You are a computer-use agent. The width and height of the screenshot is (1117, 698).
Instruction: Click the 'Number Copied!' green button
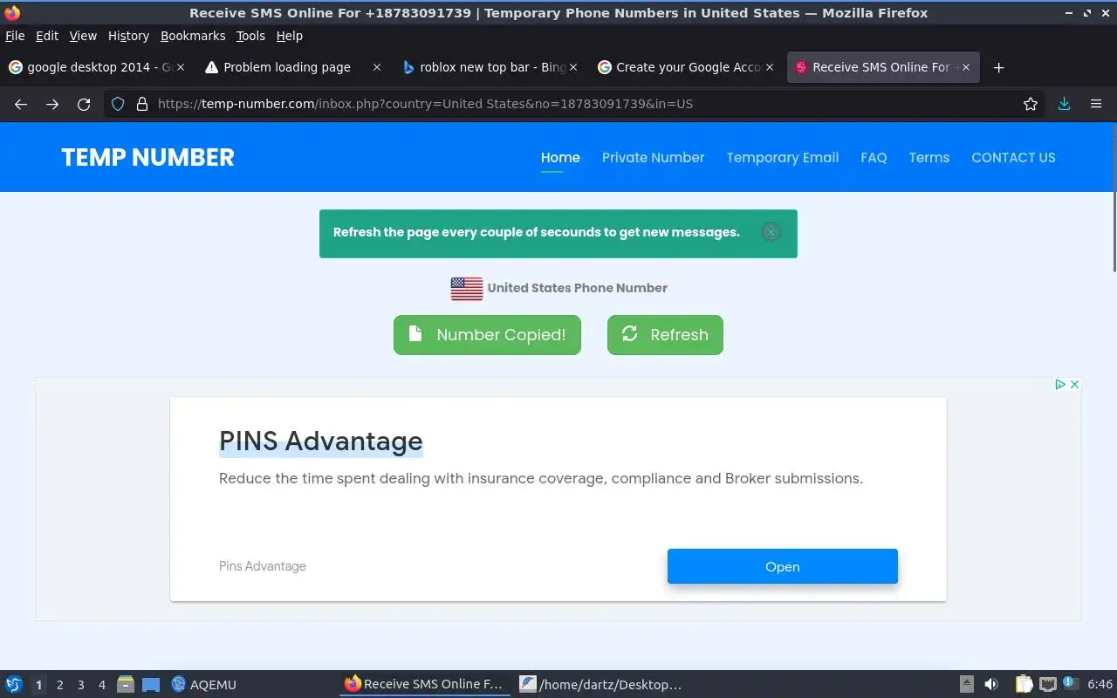pos(487,335)
